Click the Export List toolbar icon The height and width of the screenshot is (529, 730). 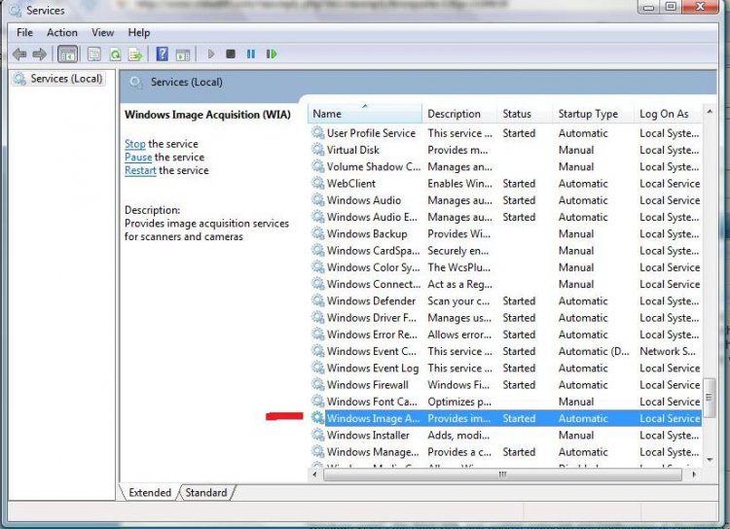135,54
